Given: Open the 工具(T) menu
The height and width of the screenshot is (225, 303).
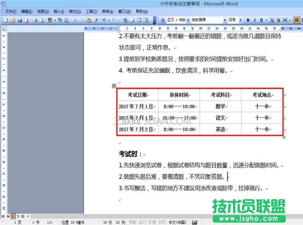Looking at the screenshot, I should [x=92, y=12].
